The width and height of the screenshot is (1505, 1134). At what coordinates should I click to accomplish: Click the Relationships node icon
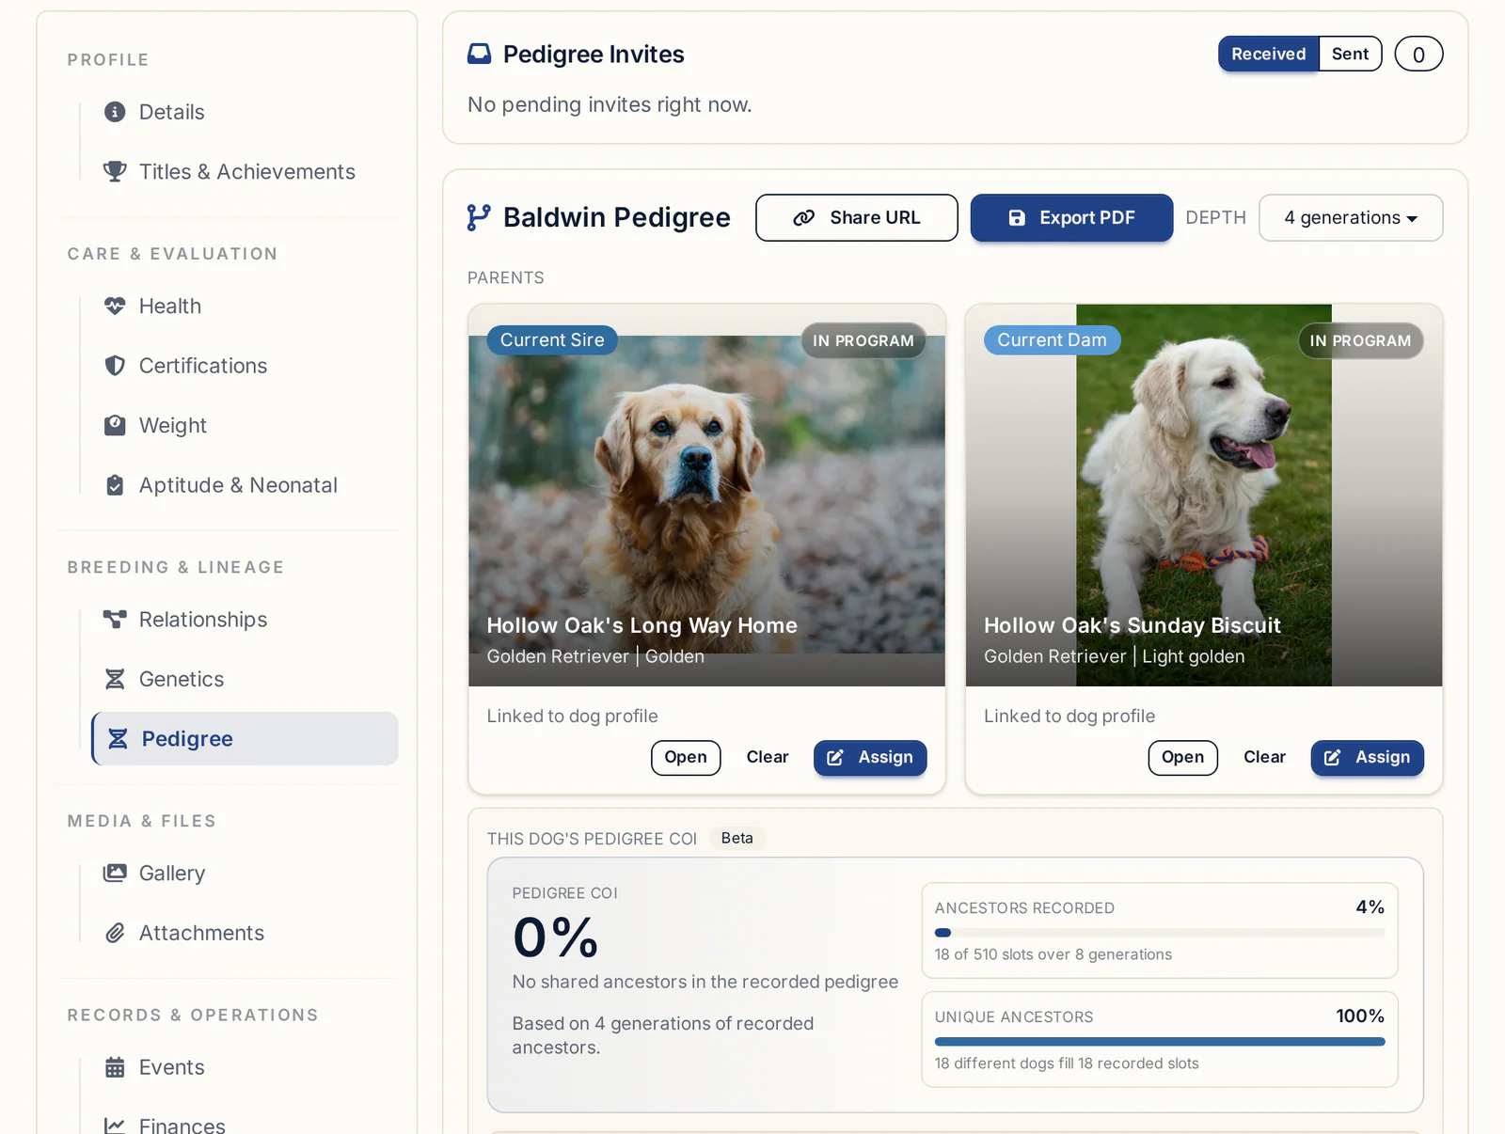coord(115,619)
